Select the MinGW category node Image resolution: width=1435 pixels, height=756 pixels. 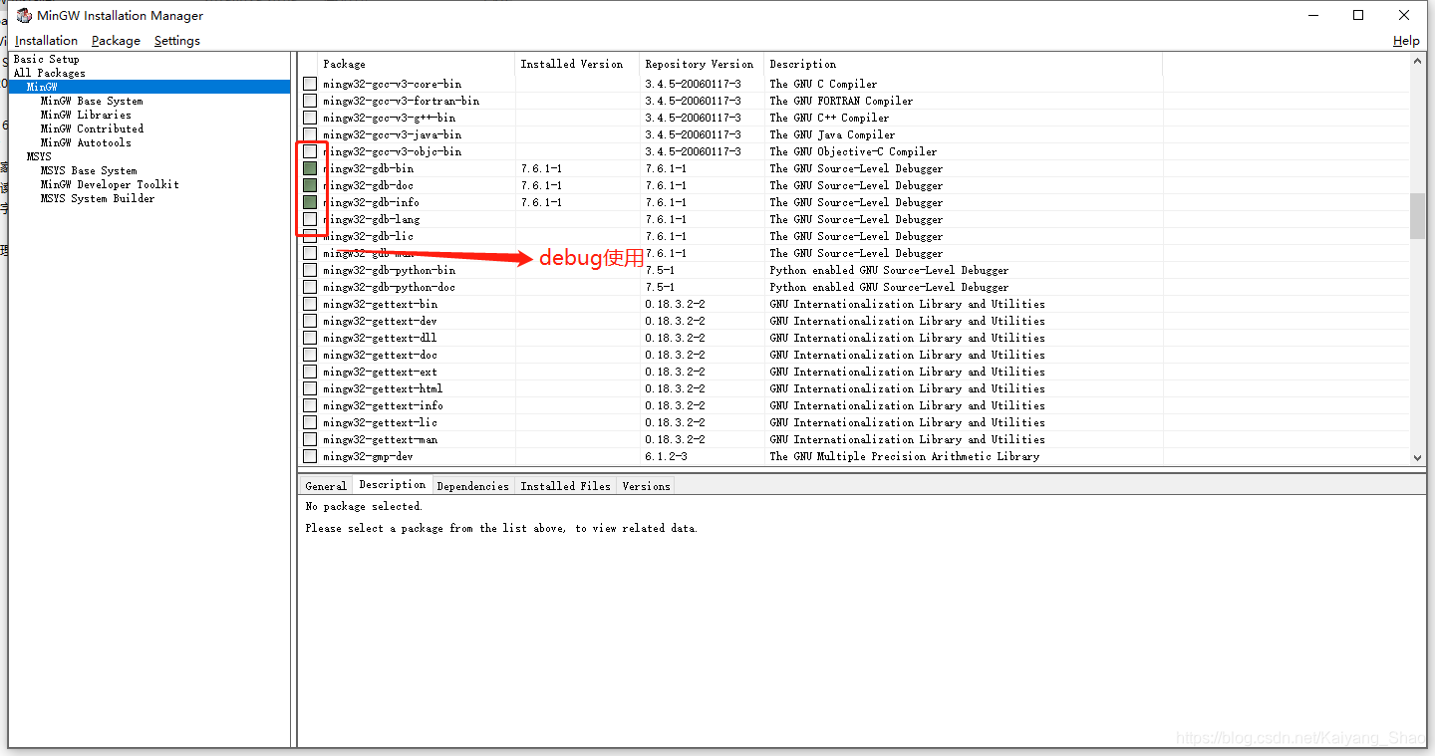pyautogui.click(x=42, y=87)
